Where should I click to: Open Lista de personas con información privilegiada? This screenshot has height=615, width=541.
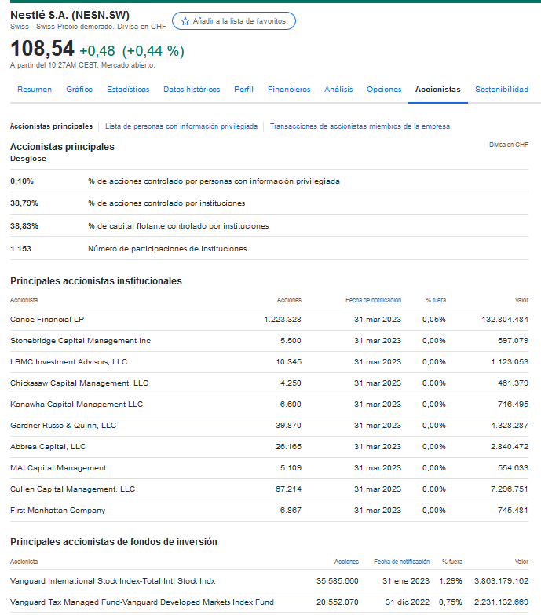[181, 126]
